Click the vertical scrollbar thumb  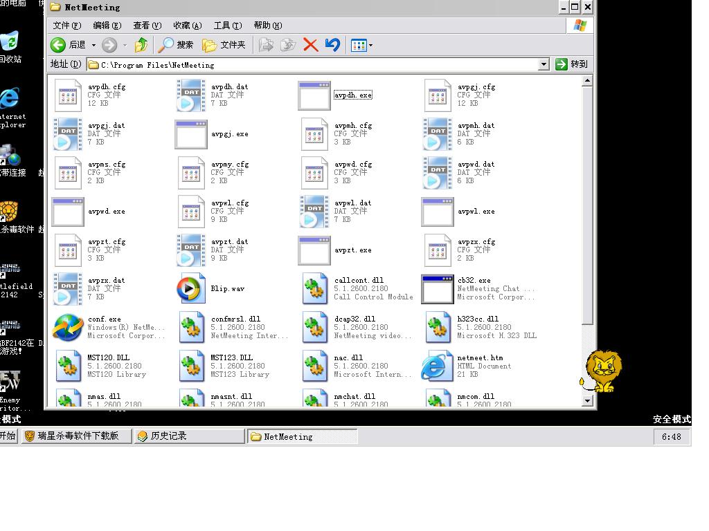(x=587, y=206)
